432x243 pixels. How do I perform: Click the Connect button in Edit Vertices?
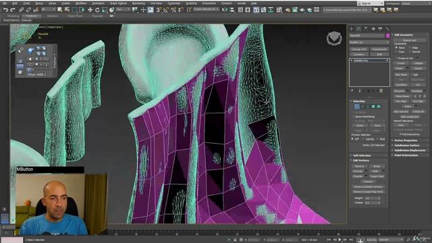pos(368,182)
